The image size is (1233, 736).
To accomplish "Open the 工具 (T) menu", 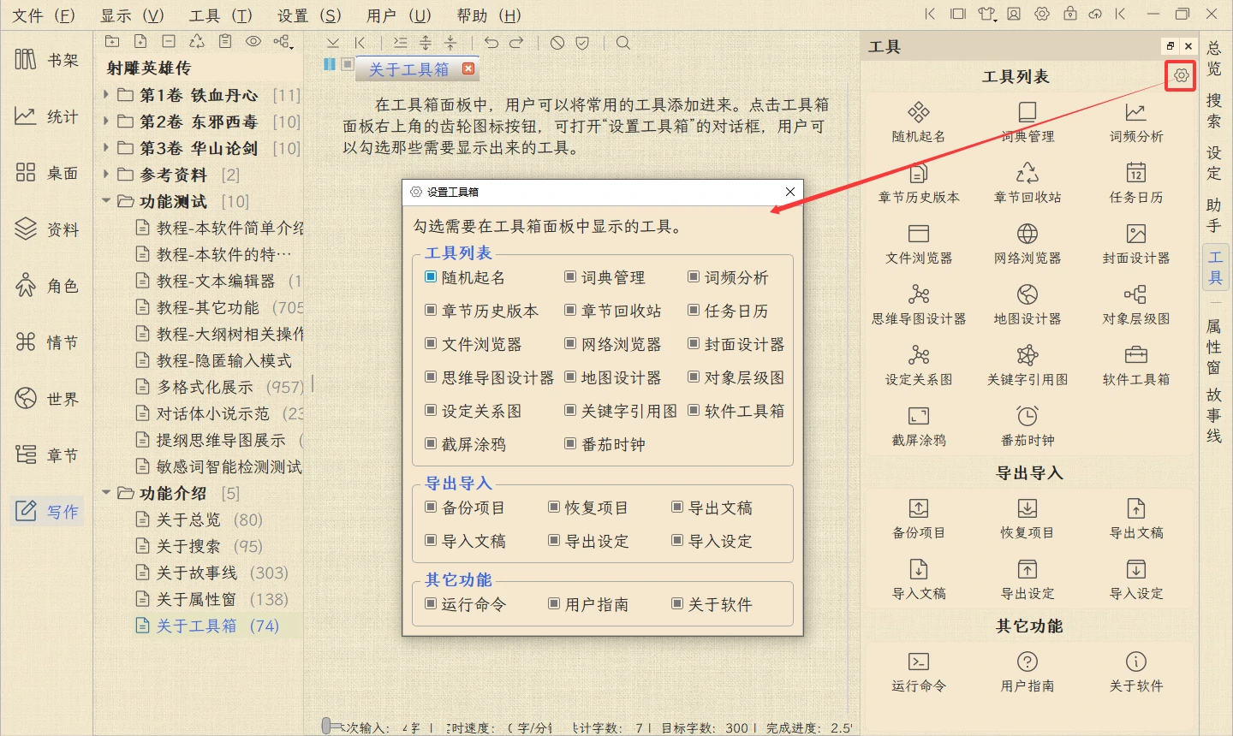I will 220,15.
